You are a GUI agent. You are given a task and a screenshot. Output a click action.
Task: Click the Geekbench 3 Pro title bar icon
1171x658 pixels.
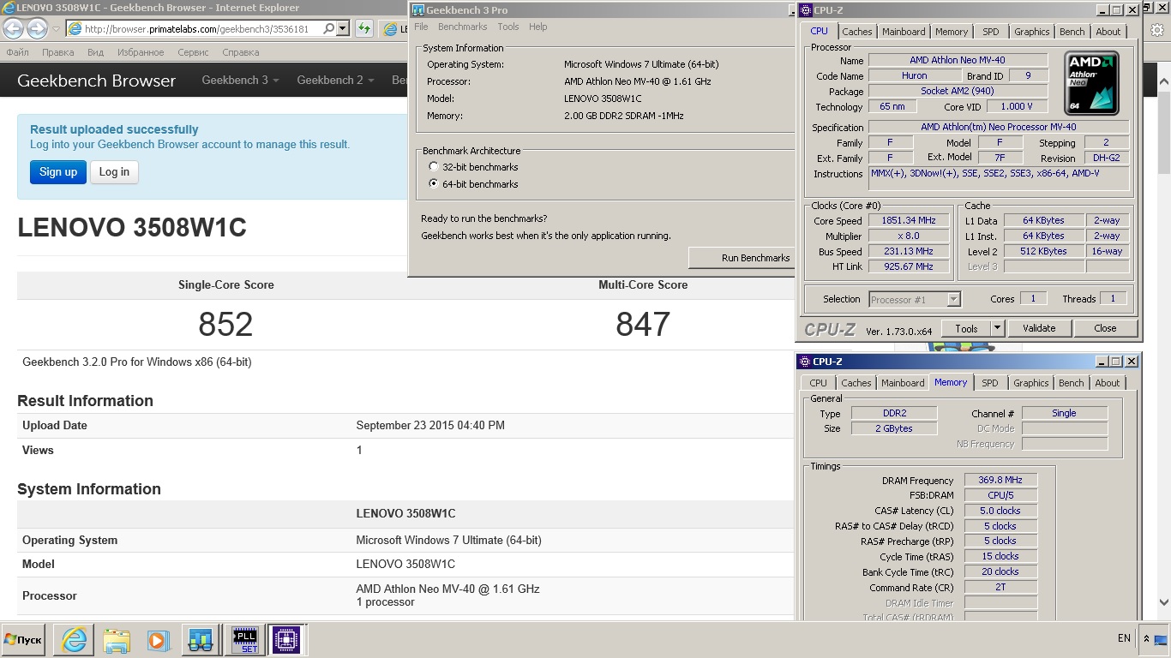pos(418,10)
